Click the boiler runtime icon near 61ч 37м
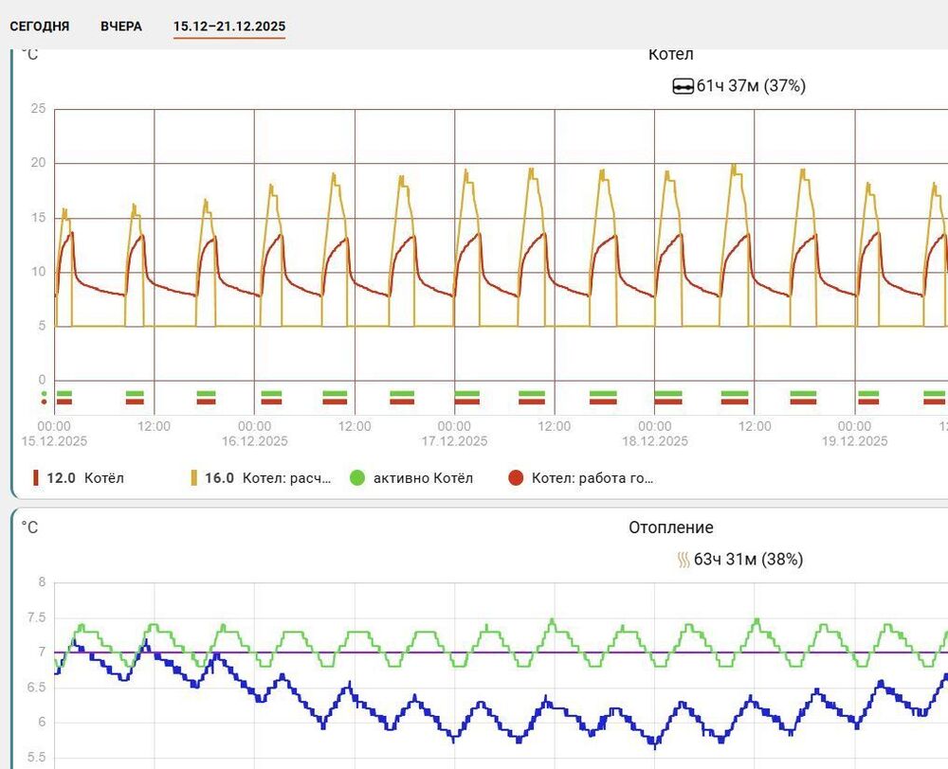948x769 pixels. pos(683,87)
